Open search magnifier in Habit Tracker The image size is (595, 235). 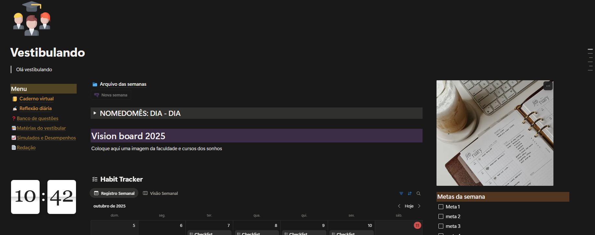point(418,194)
